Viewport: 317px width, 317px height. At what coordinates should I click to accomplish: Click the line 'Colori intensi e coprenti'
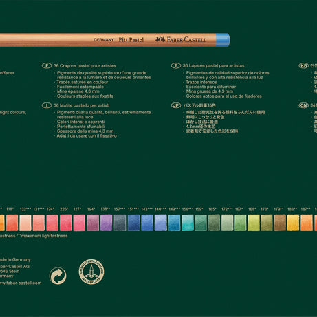[x=80, y=122]
